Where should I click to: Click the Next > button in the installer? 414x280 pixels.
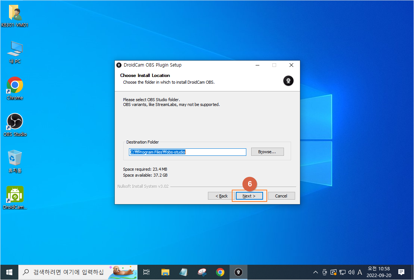pyautogui.click(x=249, y=196)
